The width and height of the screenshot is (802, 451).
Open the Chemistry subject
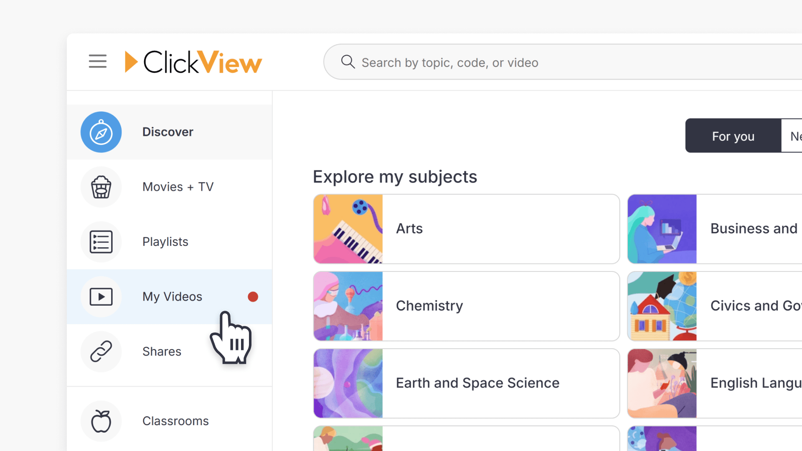[x=466, y=305]
